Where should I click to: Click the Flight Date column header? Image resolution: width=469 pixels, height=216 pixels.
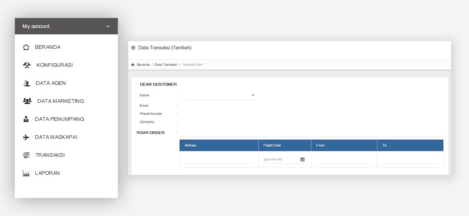point(285,145)
